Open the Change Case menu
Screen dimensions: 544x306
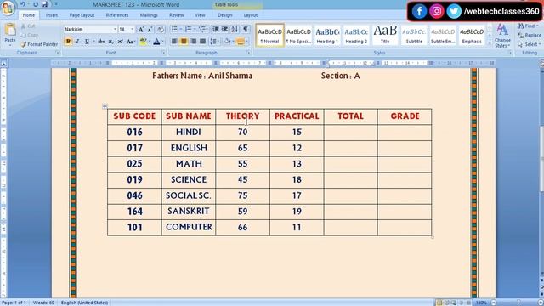130,42
